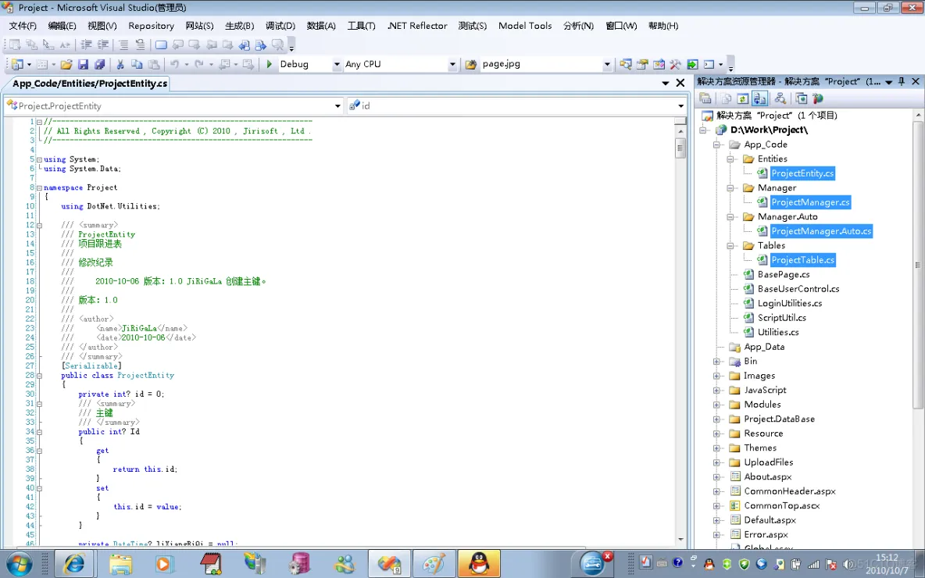Image resolution: width=925 pixels, height=578 pixels.
Task: Clear all bookmarks icon
Action: tap(277, 45)
